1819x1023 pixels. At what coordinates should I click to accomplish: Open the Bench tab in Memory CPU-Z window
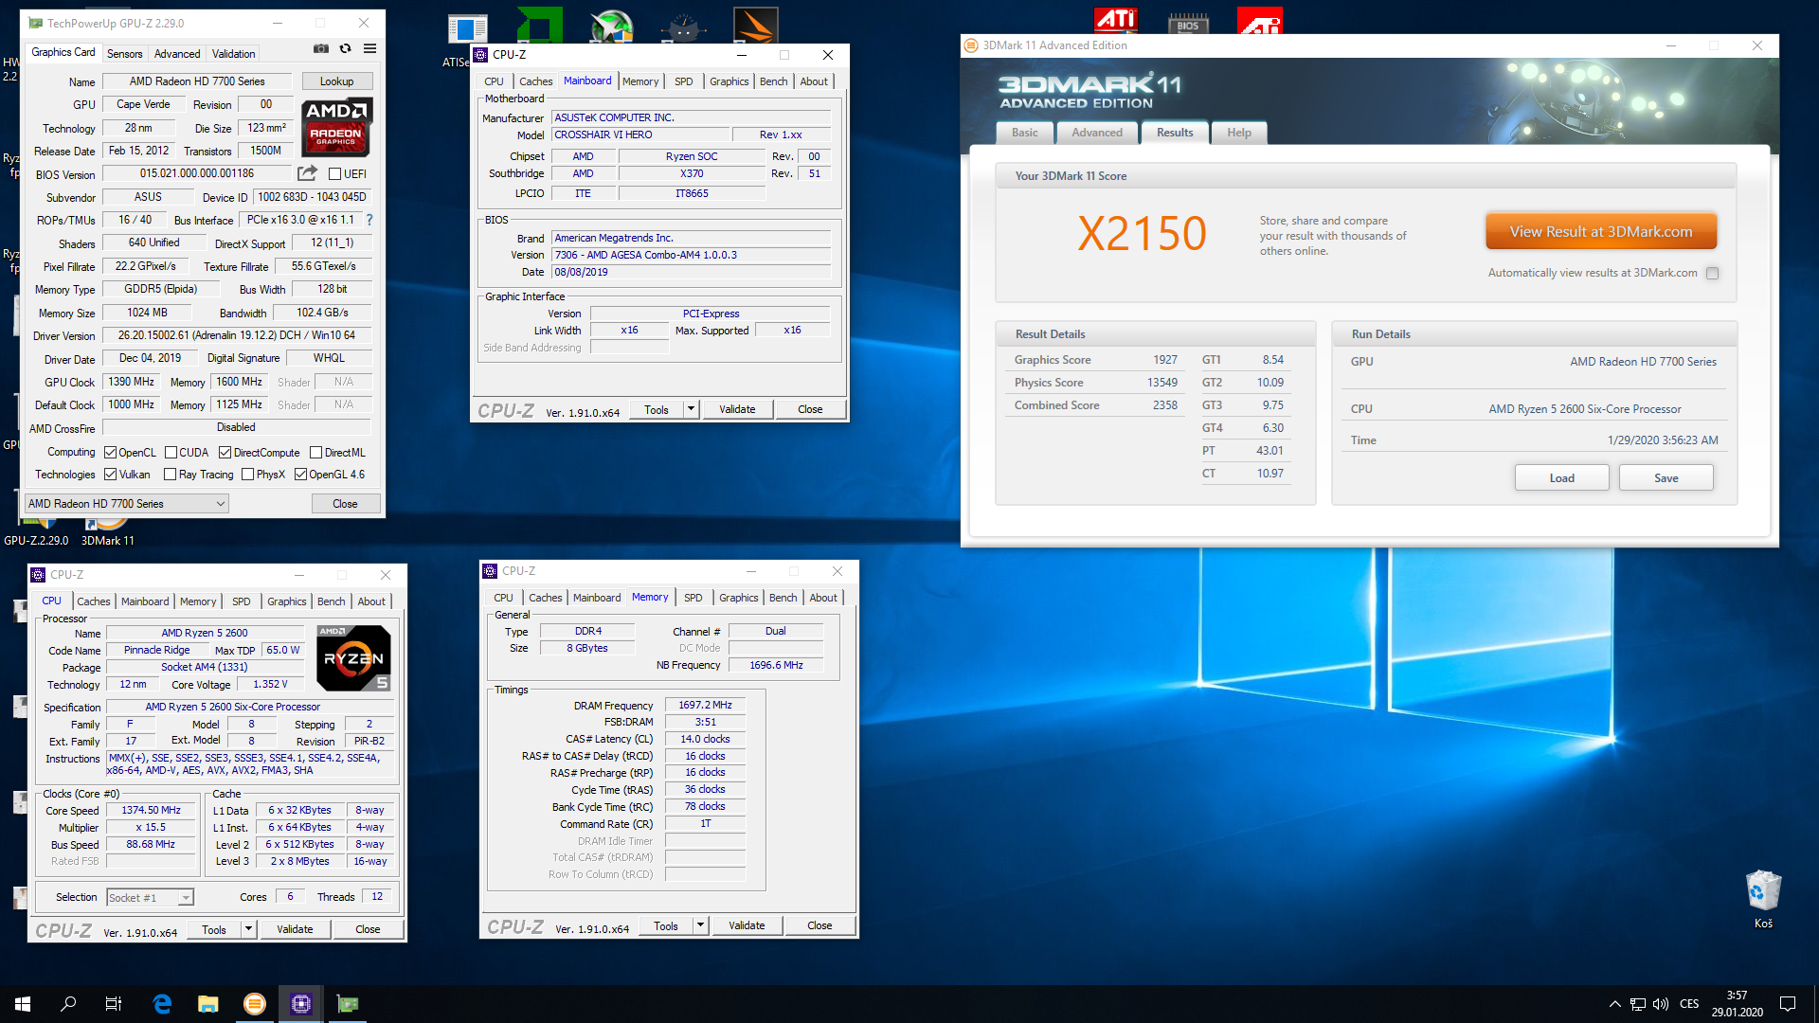[x=783, y=598]
